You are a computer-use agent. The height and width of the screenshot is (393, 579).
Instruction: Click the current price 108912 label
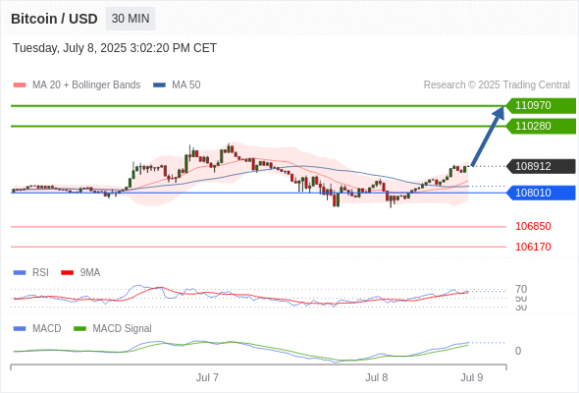pyautogui.click(x=541, y=166)
